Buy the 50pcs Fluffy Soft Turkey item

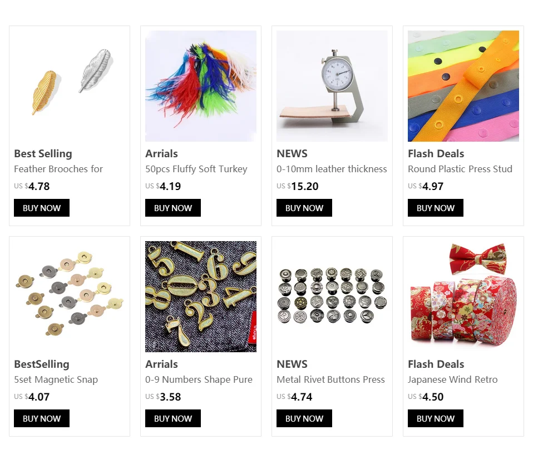click(172, 208)
